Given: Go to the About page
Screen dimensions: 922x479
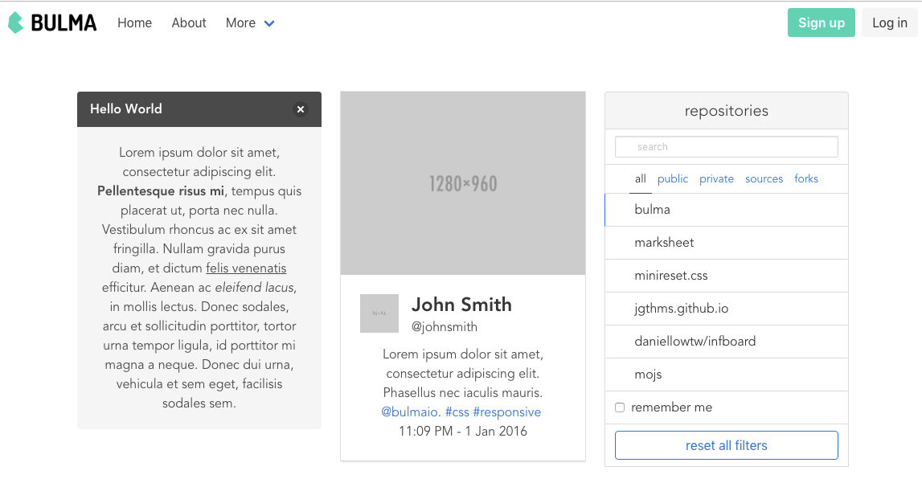Looking at the screenshot, I should pyautogui.click(x=189, y=23).
